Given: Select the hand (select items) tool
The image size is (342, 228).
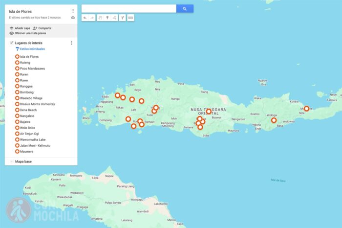Looking at the screenshot, I should click(100, 18).
